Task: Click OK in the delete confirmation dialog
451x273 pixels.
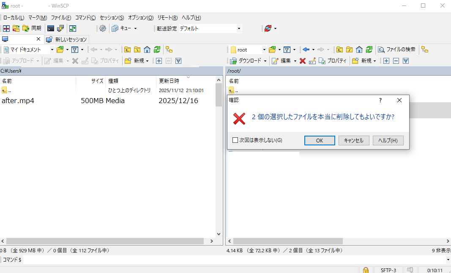Action: [x=320, y=140]
